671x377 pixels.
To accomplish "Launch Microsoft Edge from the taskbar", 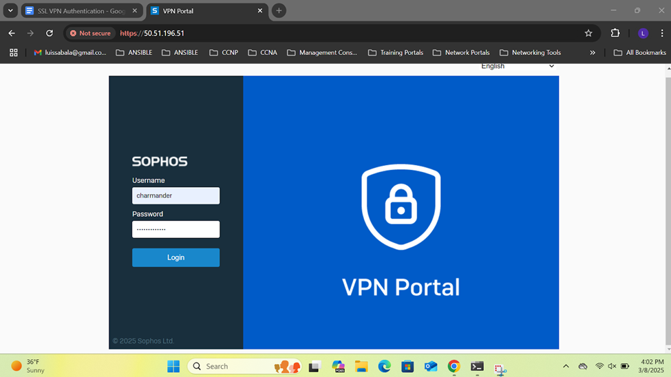I will (384, 366).
